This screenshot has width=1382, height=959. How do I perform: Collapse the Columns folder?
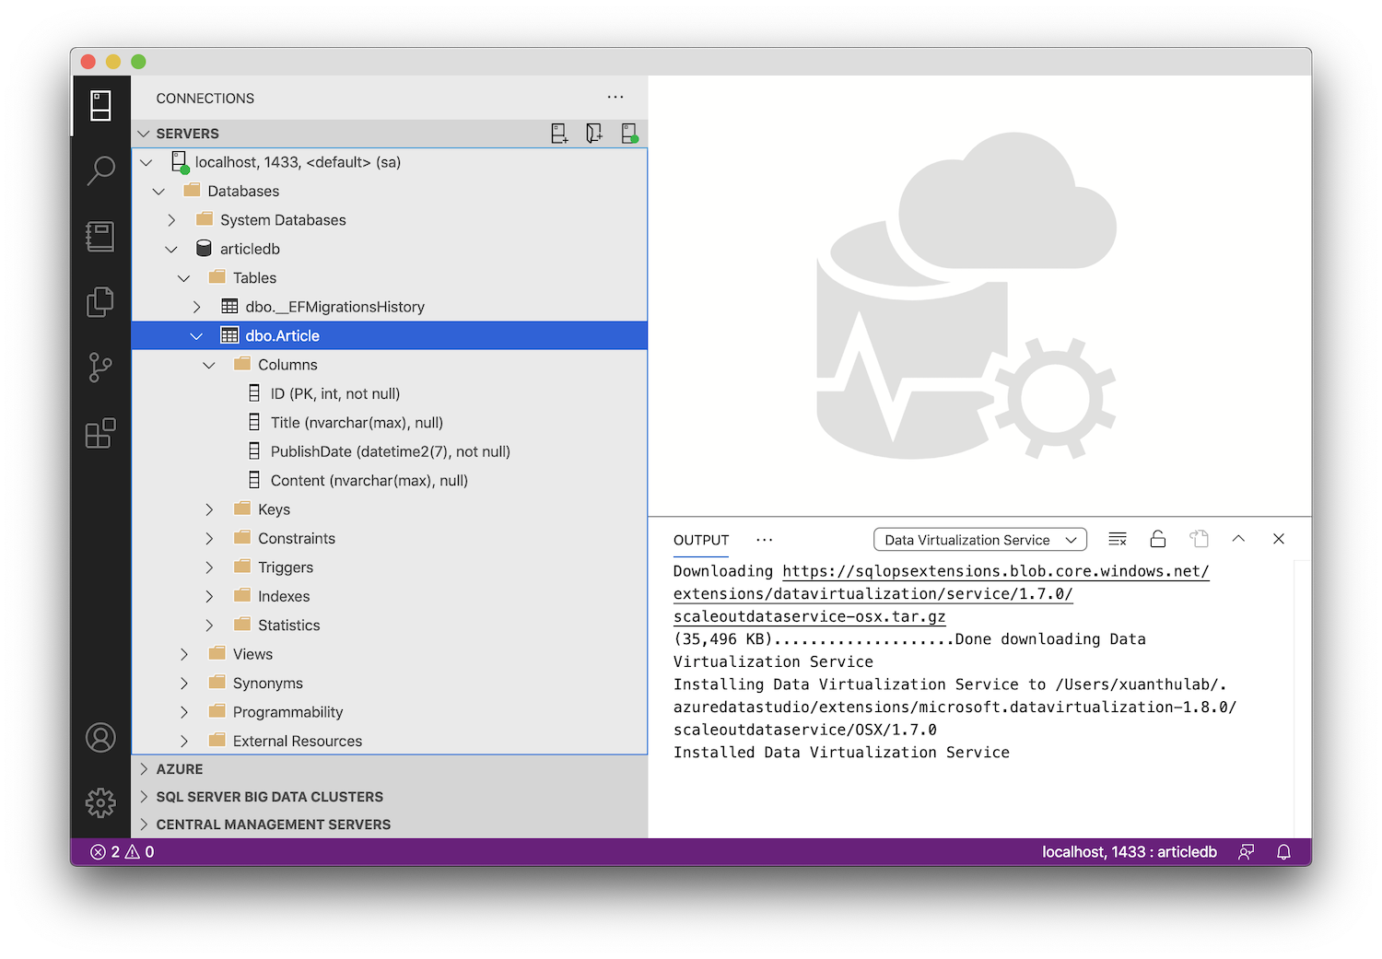pyautogui.click(x=209, y=365)
